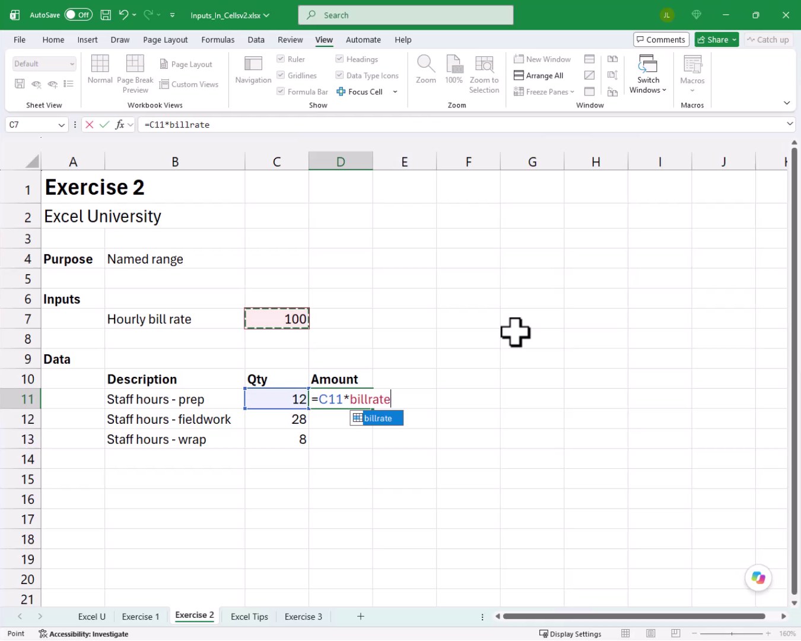
Task: Open the Copilot floating icon
Action: pyautogui.click(x=758, y=577)
